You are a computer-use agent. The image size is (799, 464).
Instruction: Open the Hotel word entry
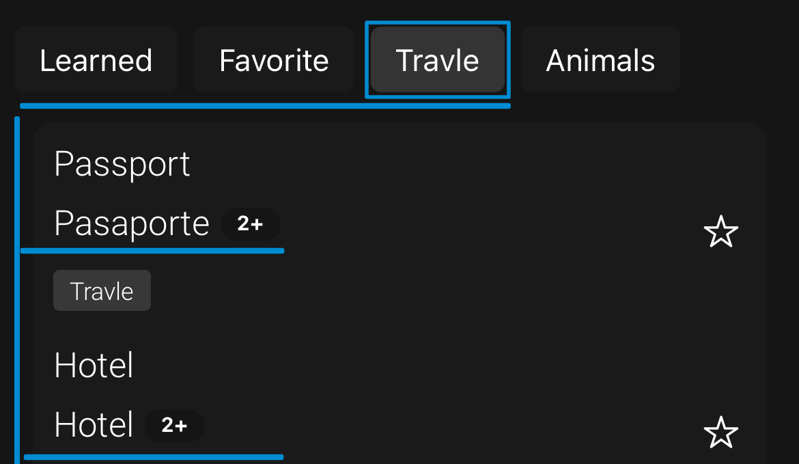tap(94, 365)
